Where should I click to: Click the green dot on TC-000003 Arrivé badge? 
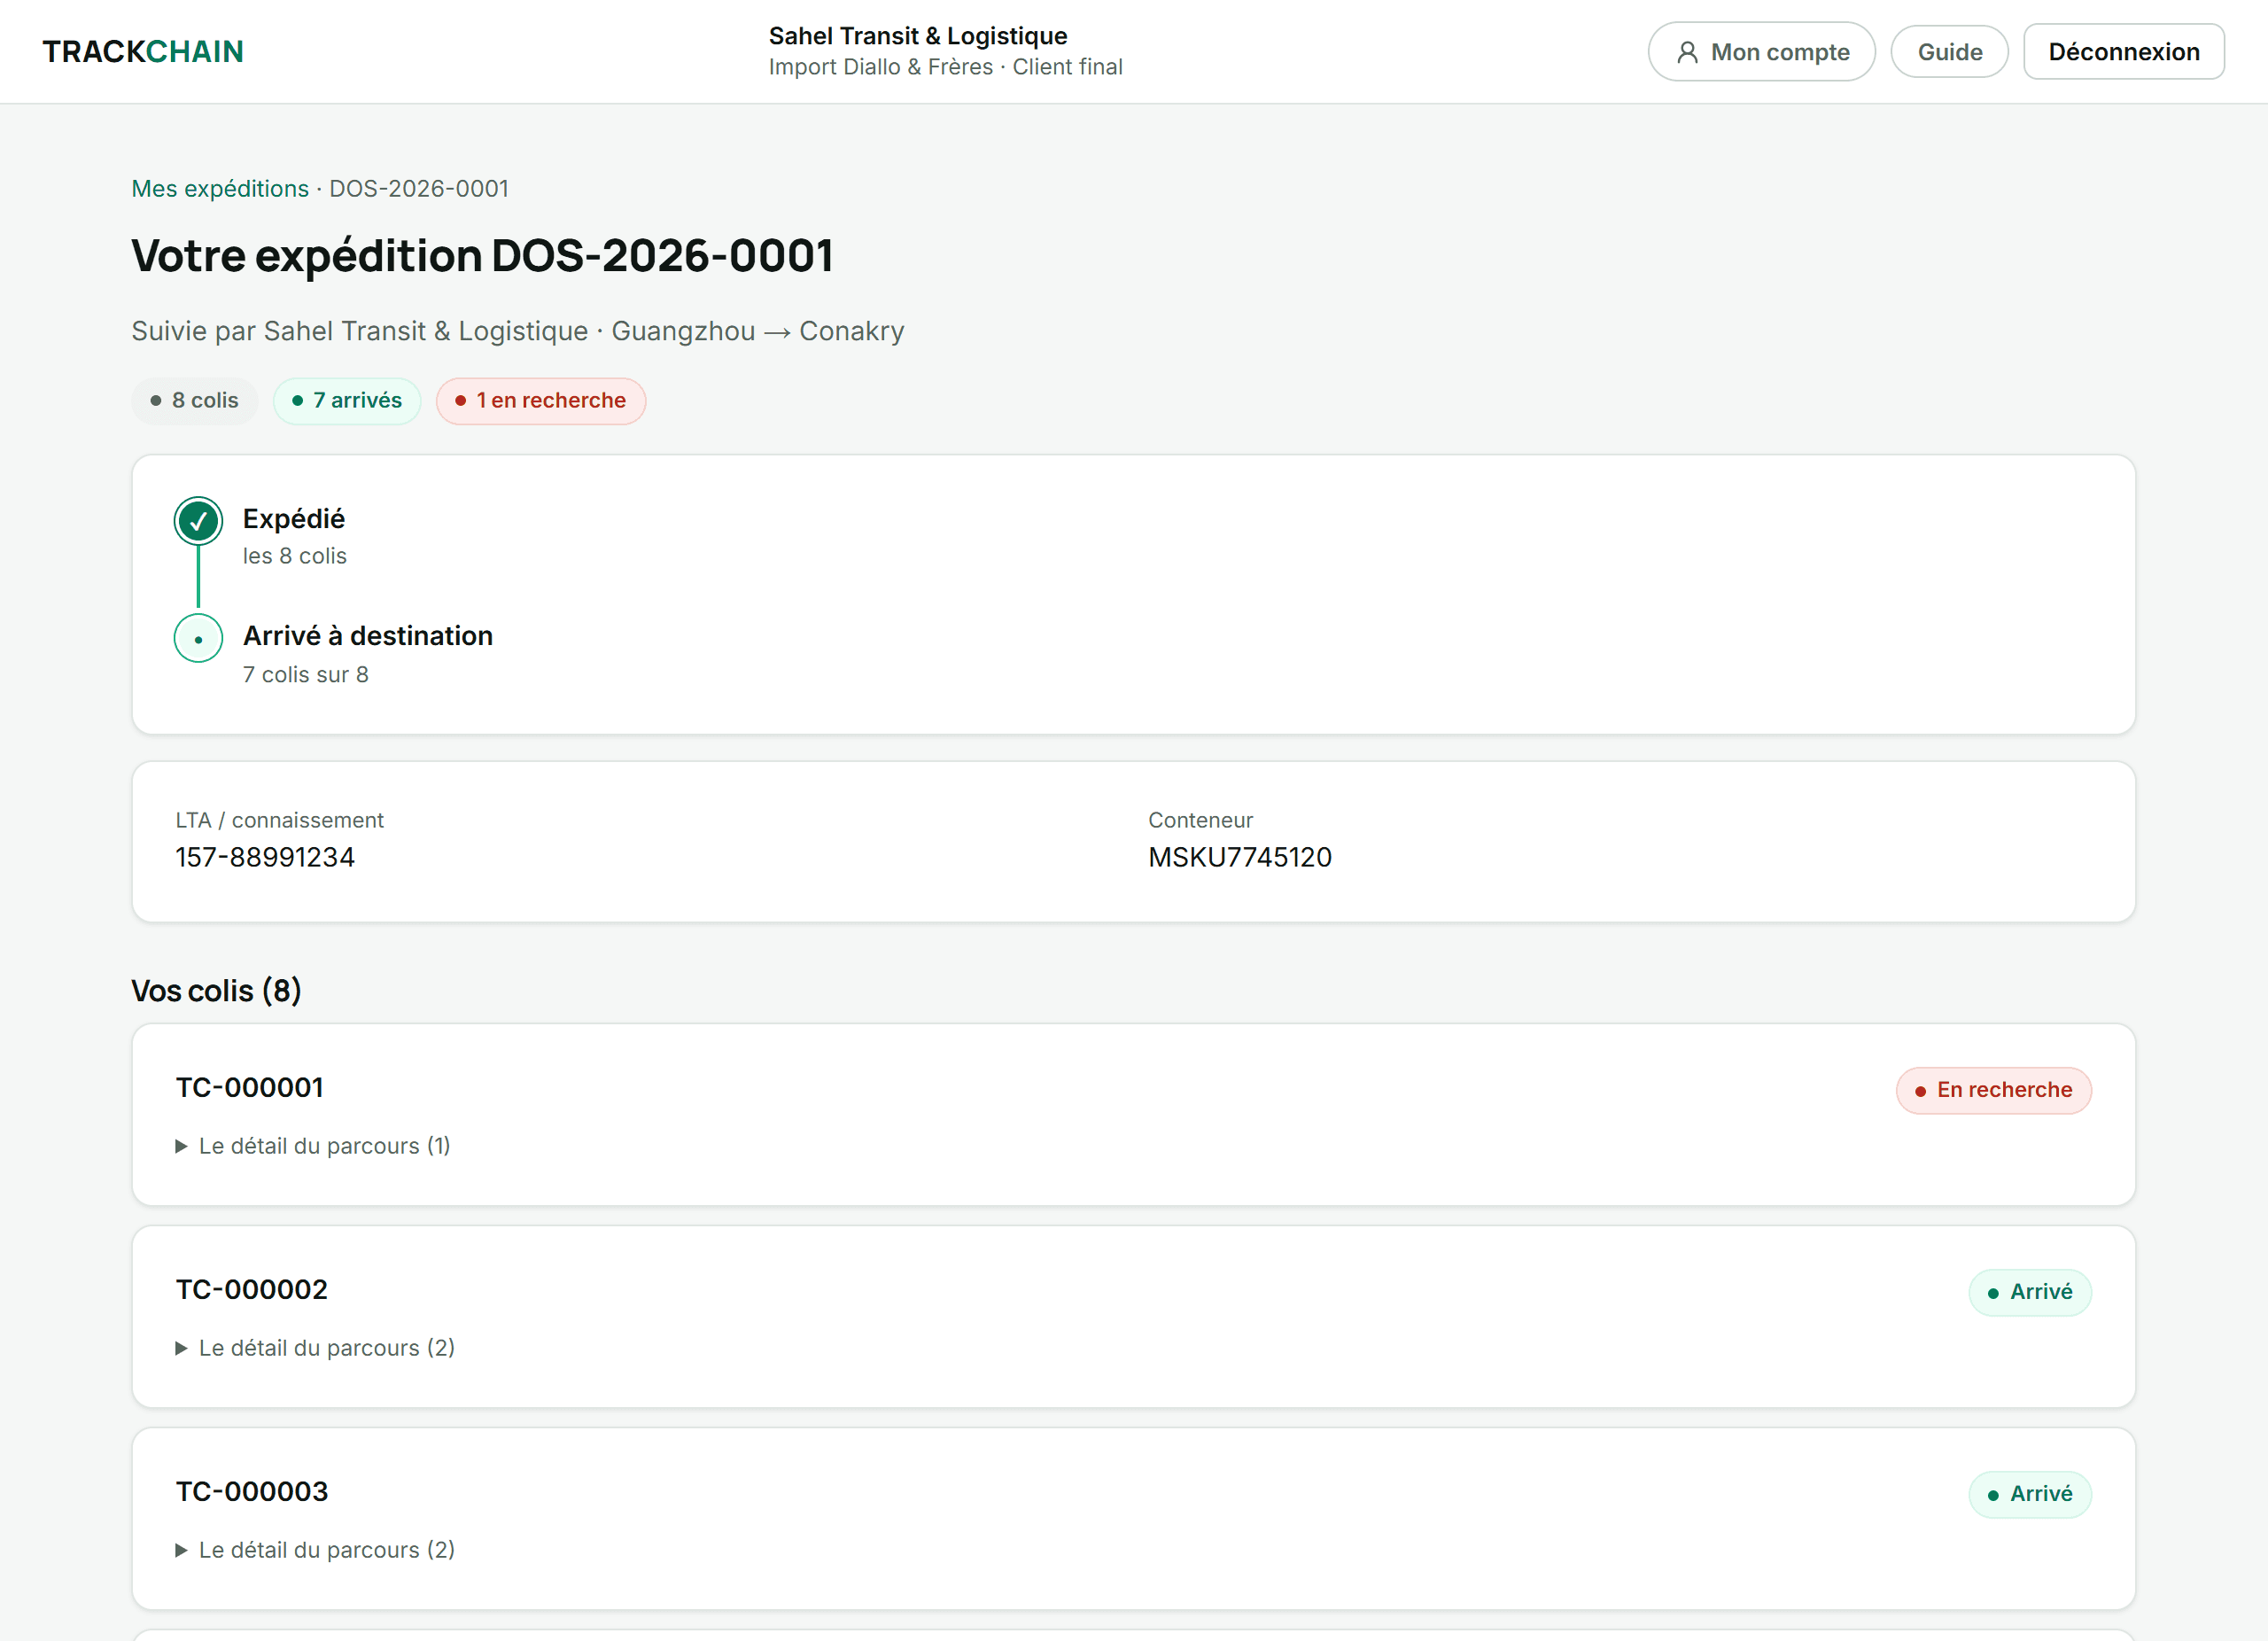point(1993,1495)
